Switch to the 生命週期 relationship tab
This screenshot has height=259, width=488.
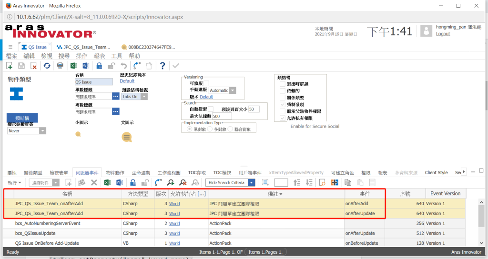pos(141,172)
